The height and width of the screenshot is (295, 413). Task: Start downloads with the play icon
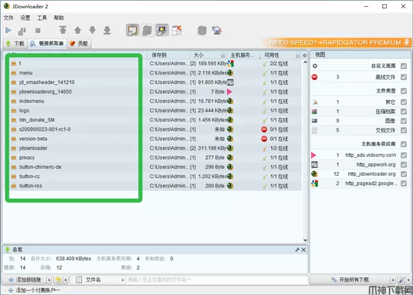click(8, 30)
